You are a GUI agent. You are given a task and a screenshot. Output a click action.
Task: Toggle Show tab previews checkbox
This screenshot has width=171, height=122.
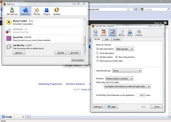(116, 57)
